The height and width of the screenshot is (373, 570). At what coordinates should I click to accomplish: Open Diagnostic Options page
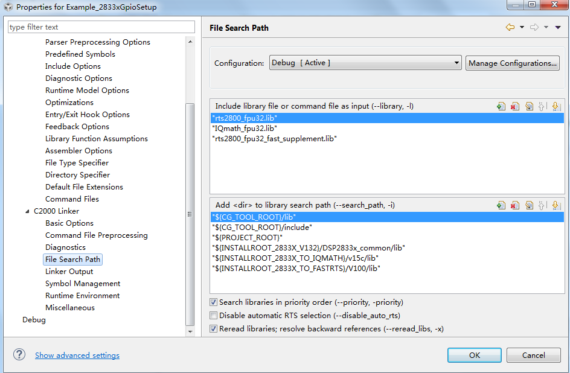pos(78,78)
